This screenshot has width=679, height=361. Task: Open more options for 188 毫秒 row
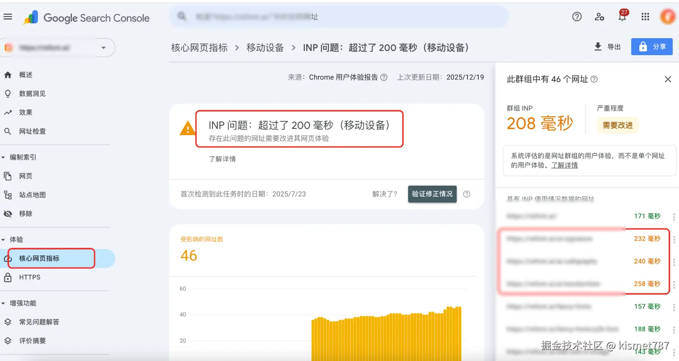(674, 330)
